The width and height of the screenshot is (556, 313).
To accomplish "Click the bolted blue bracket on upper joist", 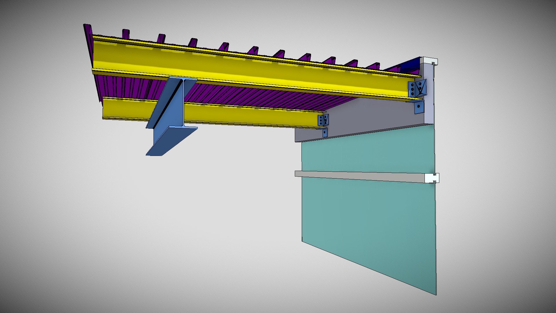I will 417,88.
